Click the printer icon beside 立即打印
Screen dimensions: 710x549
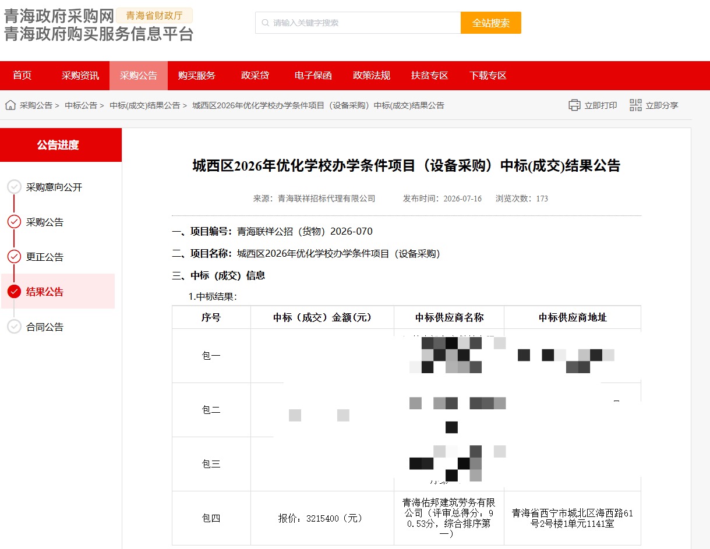pyautogui.click(x=575, y=105)
